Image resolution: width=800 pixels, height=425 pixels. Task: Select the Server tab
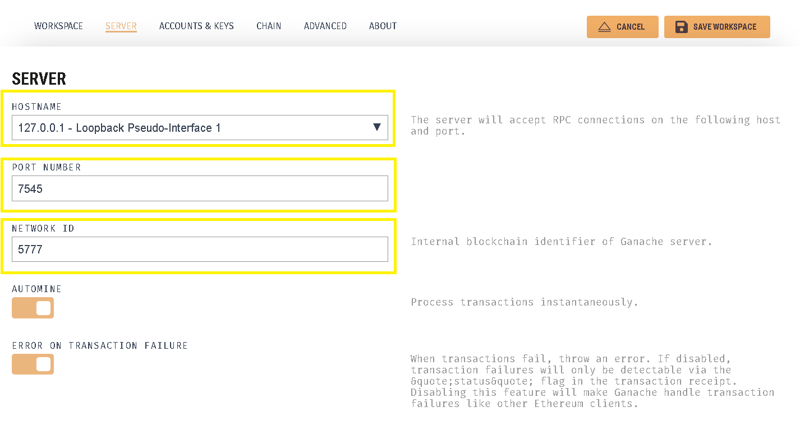(x=121, y=26)
